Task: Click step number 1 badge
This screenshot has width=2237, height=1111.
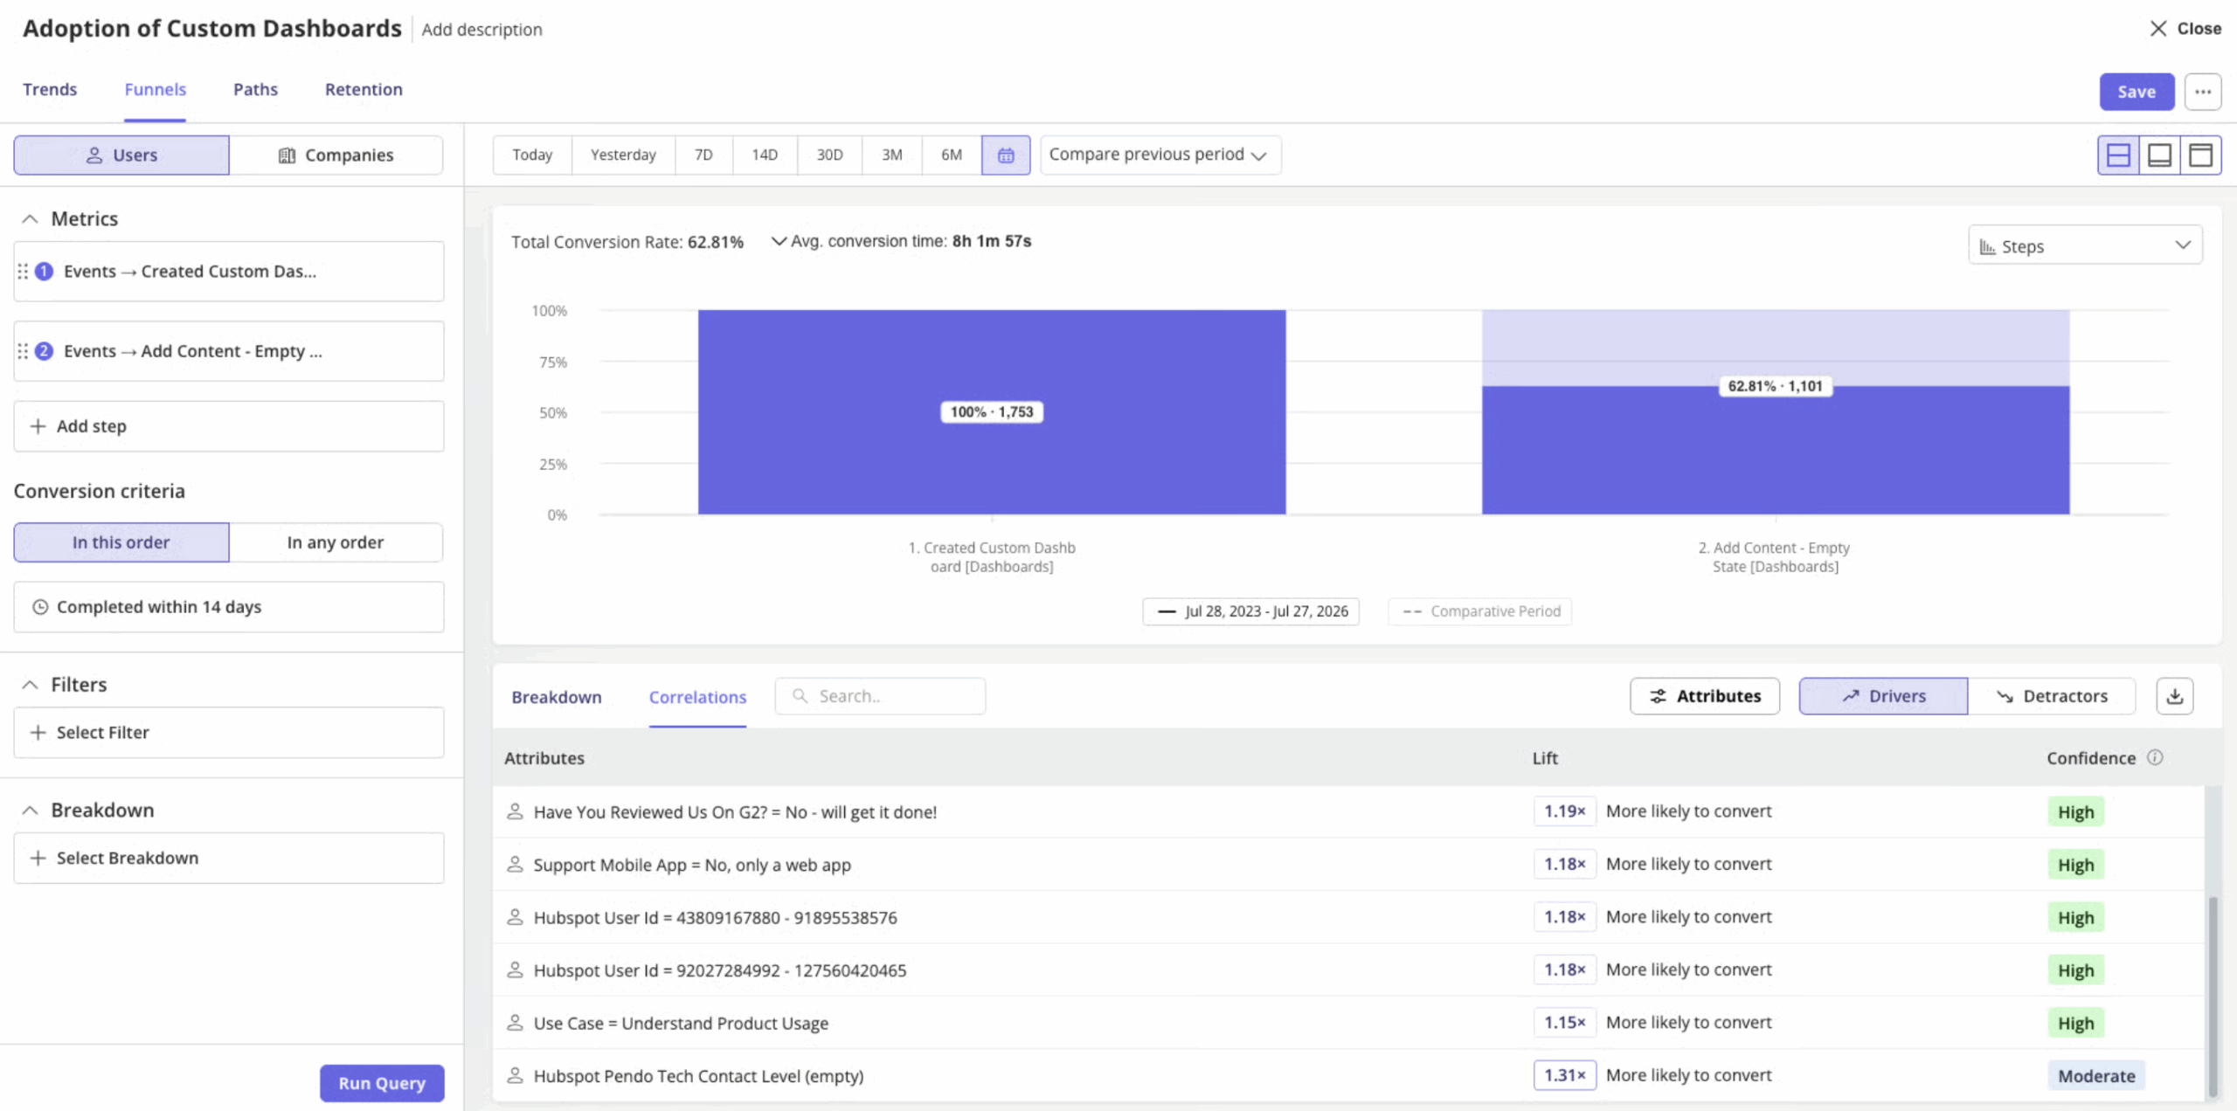Action: 44,272
